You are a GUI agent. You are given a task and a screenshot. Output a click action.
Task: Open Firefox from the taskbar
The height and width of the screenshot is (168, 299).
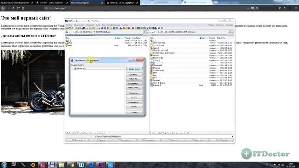coord(92,165)
